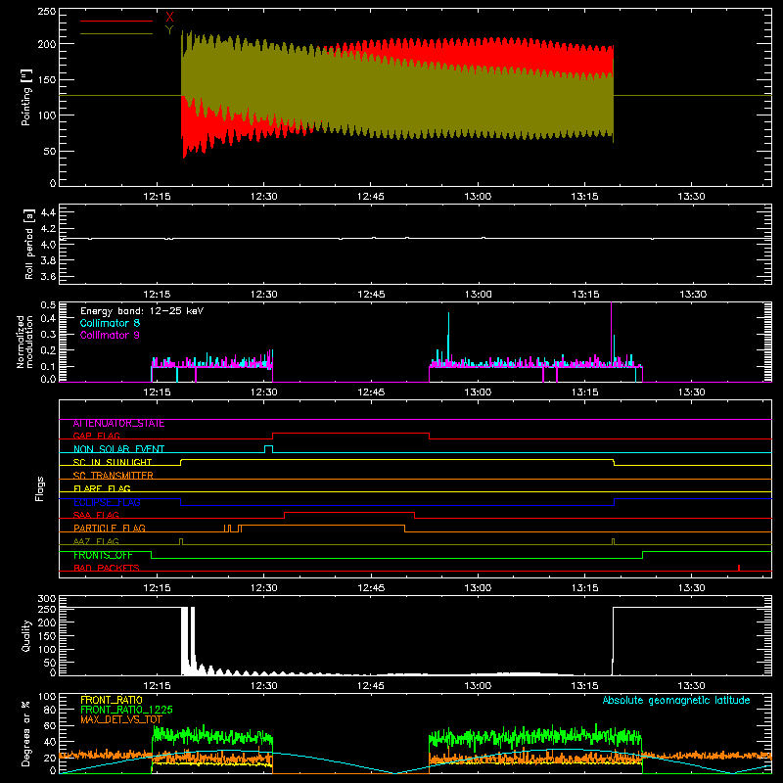Click the GAP_FLAG label

[x=96, y=436]
